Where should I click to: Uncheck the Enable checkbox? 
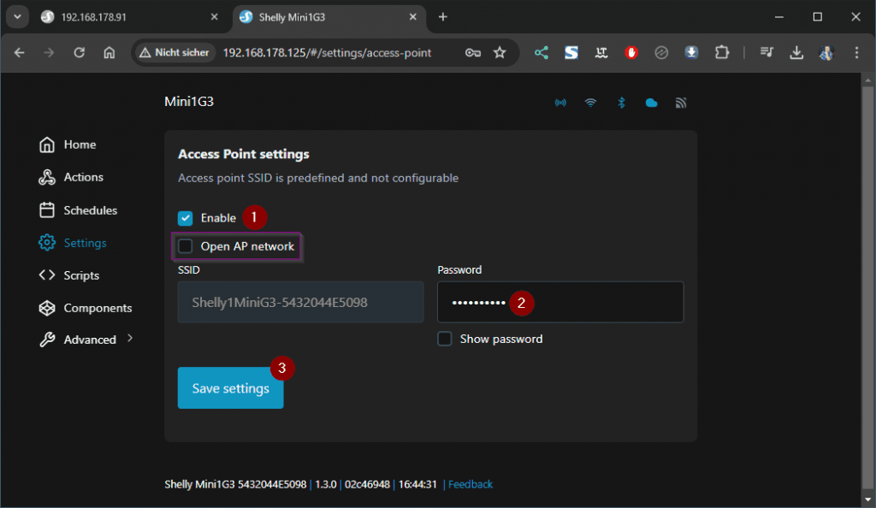coord(186,218)
